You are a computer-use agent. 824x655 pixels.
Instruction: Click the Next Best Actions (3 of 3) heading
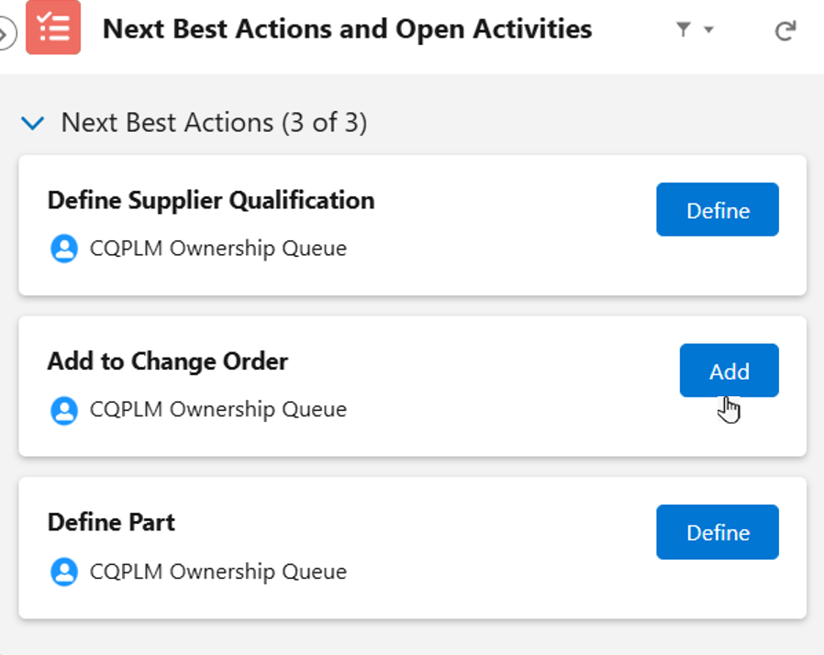(x=214, y=123)
